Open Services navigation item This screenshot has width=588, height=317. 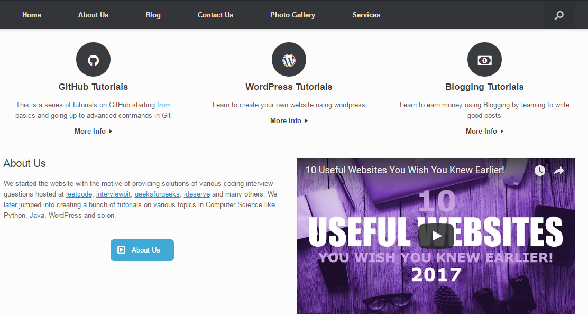[366, 15]
